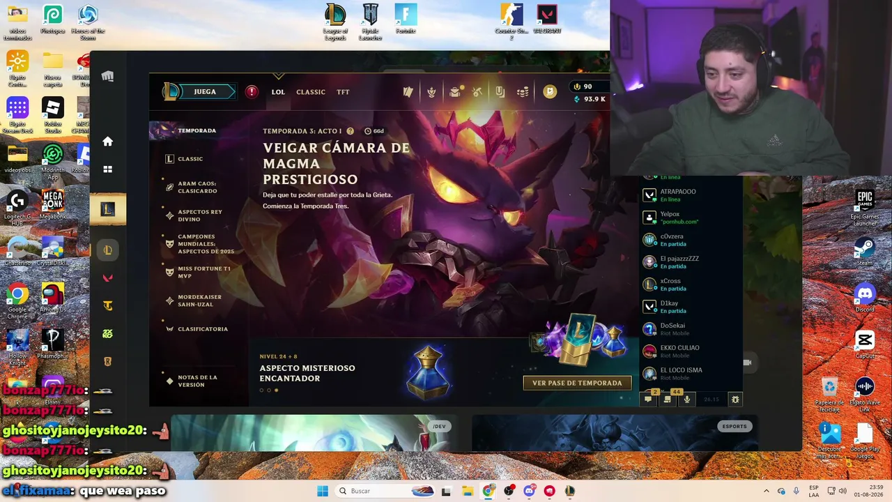Select Legends of Runeterra icon in Riot sidebar
The image size is (892, 502).
pos(107,362)
